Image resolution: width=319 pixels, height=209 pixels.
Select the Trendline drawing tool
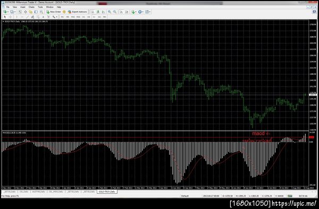pos(27,17)
